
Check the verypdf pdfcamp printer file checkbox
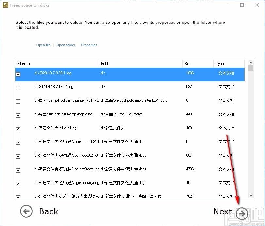coord(18,102)
